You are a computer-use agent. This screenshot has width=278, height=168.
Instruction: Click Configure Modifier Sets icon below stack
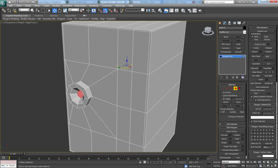pyautogui.click(x=243, y=78)
